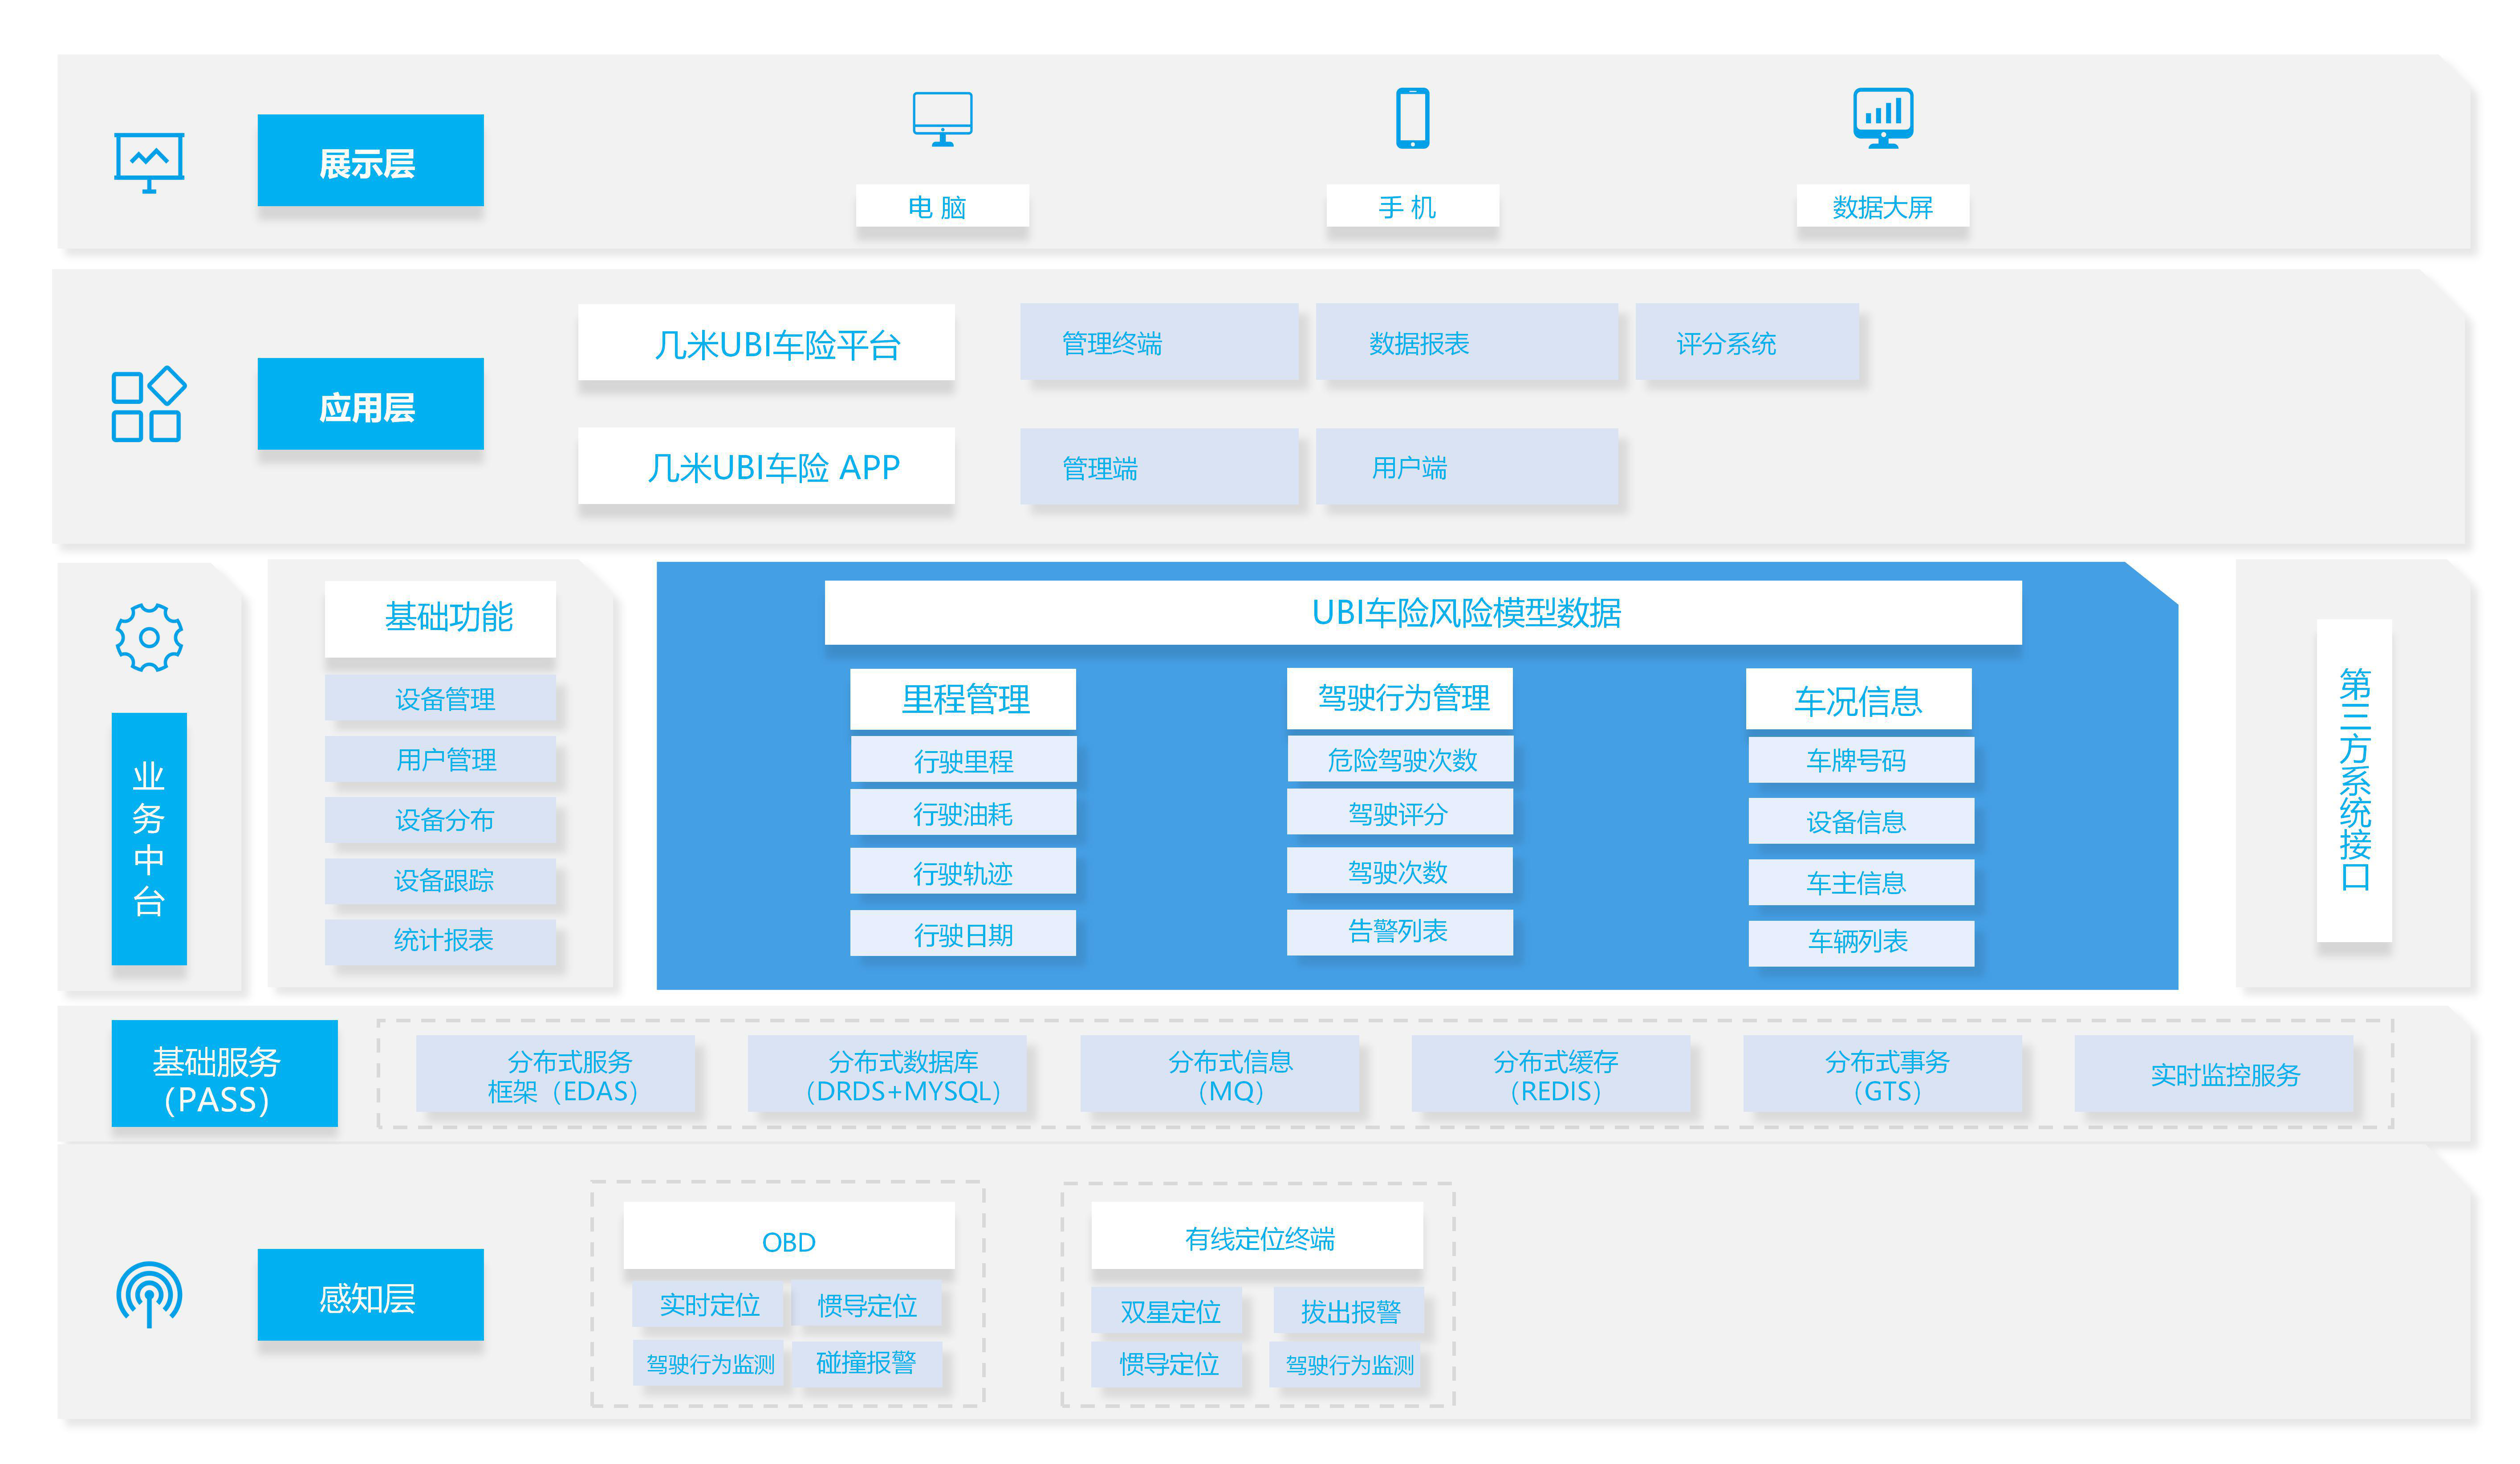Click the 有线定位终端 heading box
Screen dimensions: 2520x1464
click(x=1257, y=1236)
